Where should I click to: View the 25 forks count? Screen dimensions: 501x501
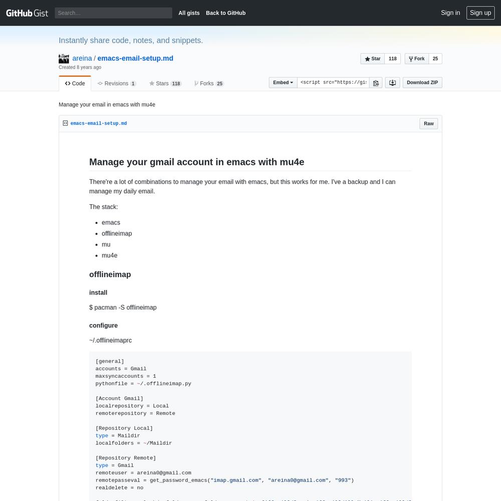(x=435, y=59)
